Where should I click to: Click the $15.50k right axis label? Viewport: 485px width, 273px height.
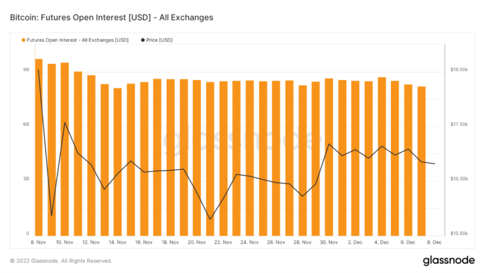click(x=459, y=234)
